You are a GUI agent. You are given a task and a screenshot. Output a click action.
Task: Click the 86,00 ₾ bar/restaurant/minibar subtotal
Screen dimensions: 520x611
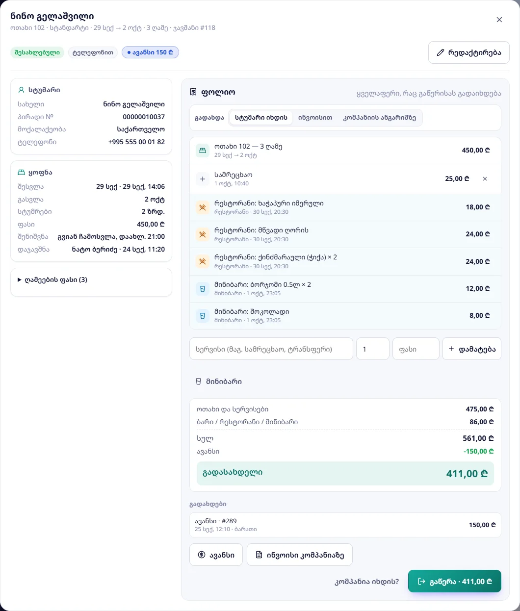click(x=482, y=422)
